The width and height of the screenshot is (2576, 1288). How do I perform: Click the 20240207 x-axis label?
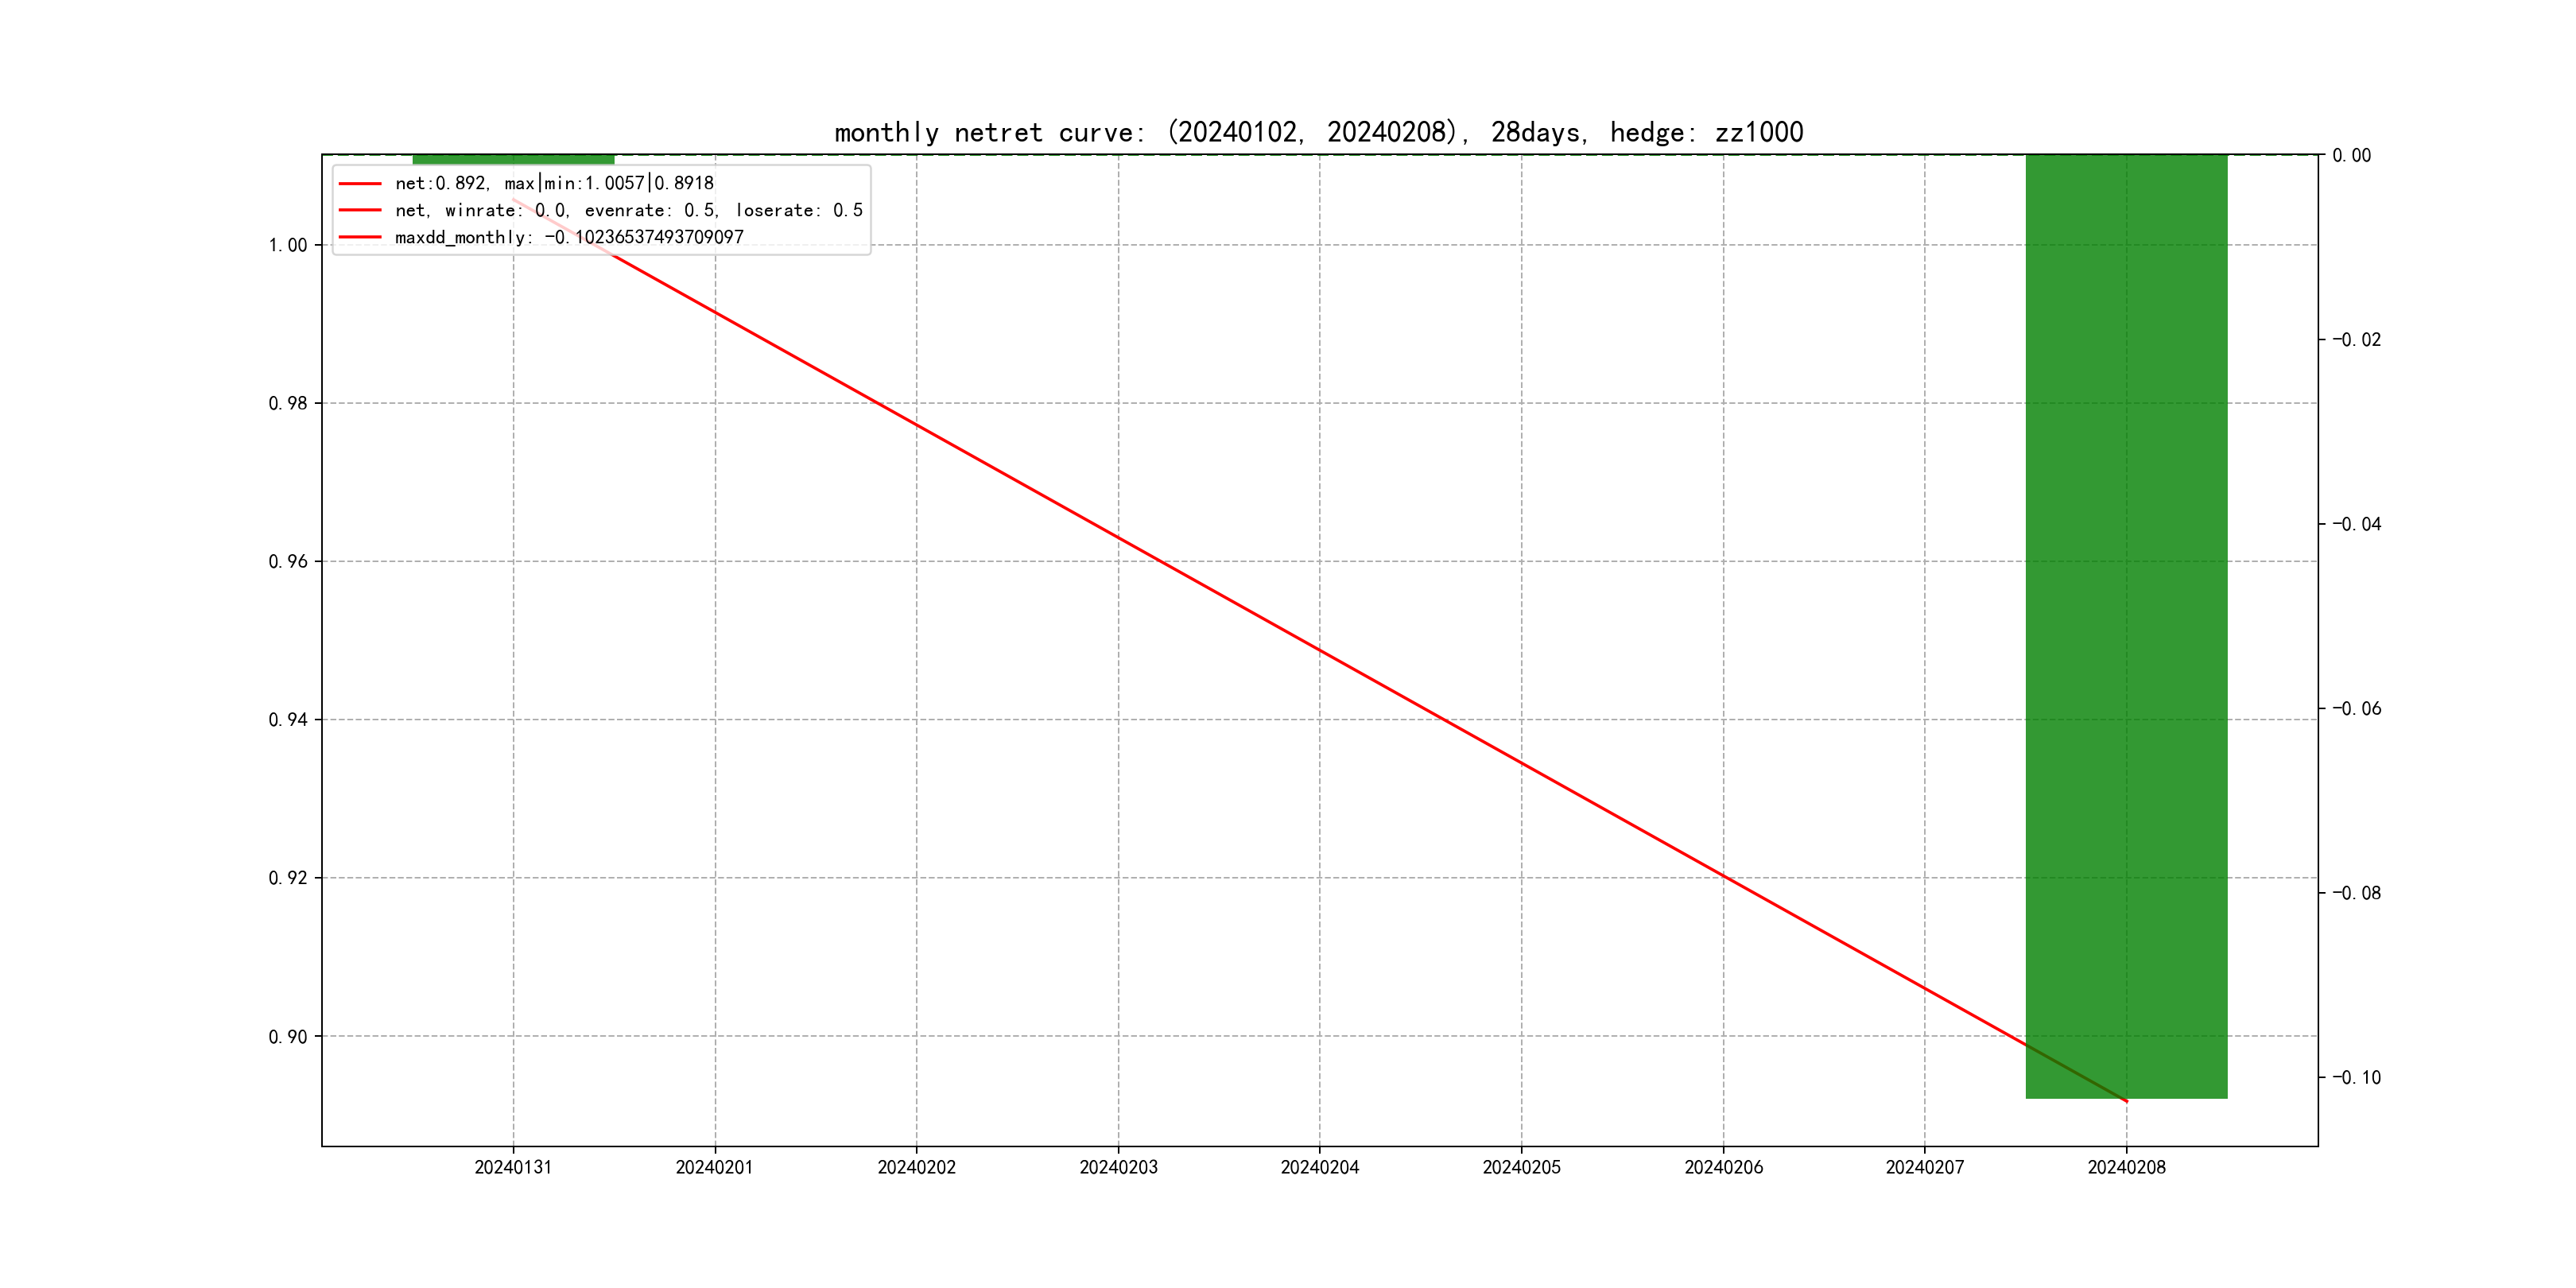click(x=1924, y=1167)
